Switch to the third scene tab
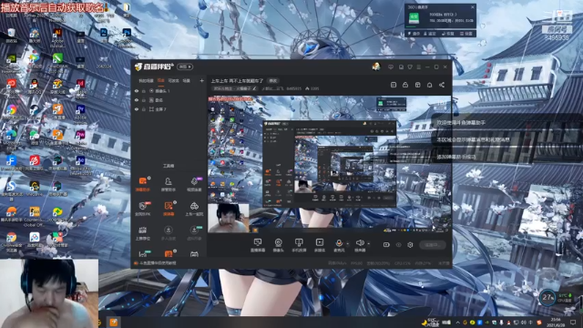This screenshot has width=583, height=328. 173,81
